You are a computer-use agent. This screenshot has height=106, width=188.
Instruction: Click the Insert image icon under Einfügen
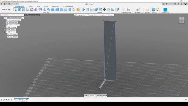[153, 10]
